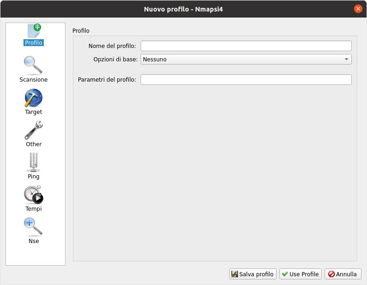This screenshot has width=367, height=285.
Task: Open the Scansione magnifier icon
Action: [34, 65]
